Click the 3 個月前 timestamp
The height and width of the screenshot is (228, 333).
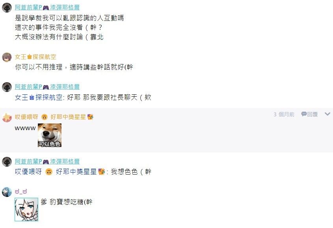284,114
